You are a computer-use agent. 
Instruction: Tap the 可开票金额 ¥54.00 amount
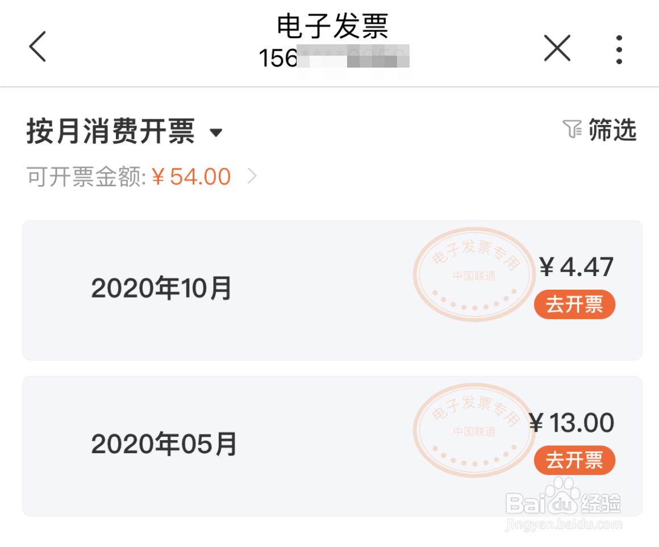pyautogui.click(x=190, y=177)
